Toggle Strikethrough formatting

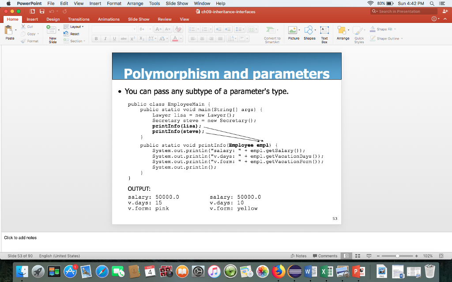pos(124,39)
